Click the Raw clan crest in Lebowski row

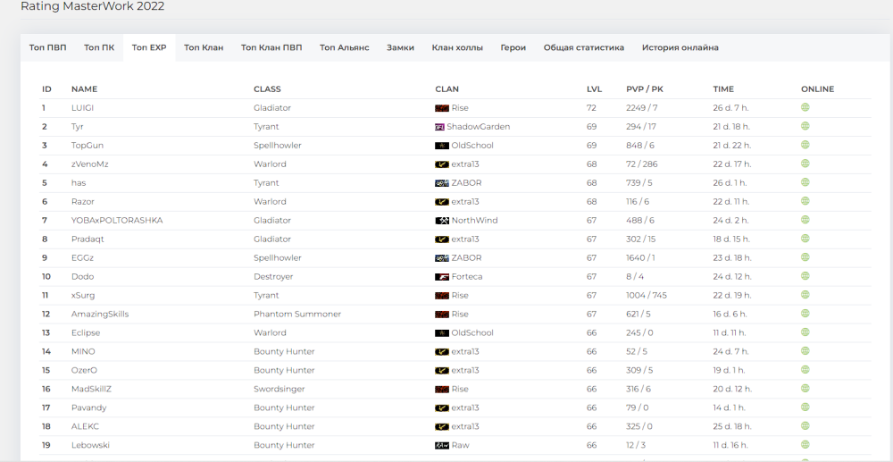coord(442,446)
